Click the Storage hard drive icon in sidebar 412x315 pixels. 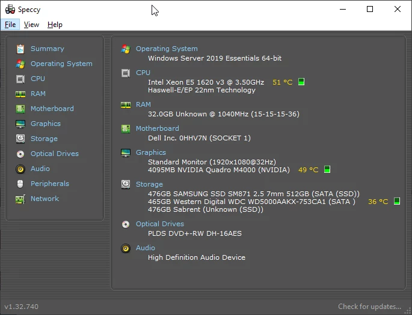[20, 139]
